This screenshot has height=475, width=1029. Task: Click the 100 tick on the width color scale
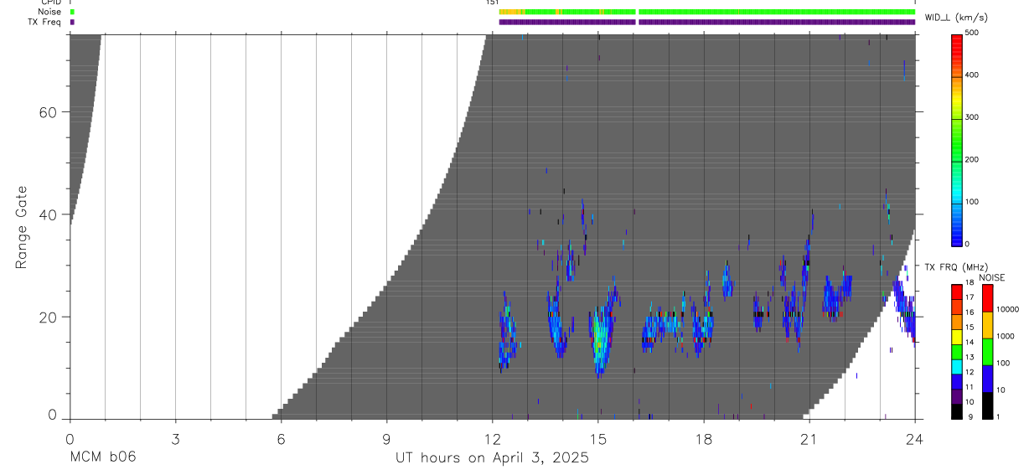(972, 202)
